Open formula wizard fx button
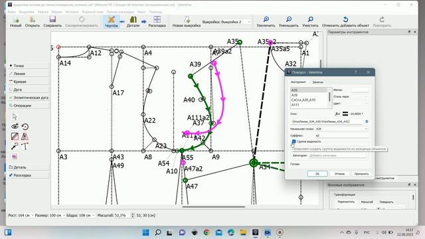This screenshot has width=425, height=239. [x=337, y=114]
